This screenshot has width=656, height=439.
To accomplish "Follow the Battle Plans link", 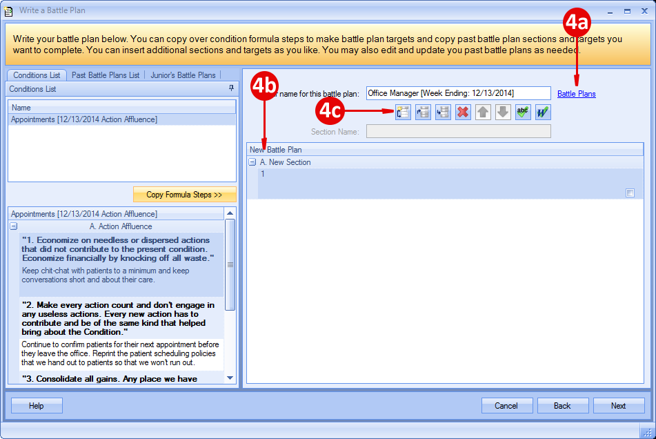I will (576, 94).
